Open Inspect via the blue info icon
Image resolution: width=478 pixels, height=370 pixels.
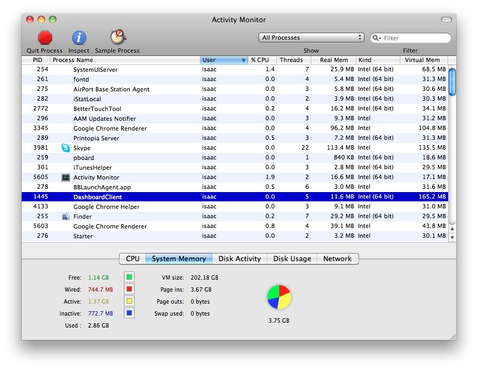coord(79,38)
